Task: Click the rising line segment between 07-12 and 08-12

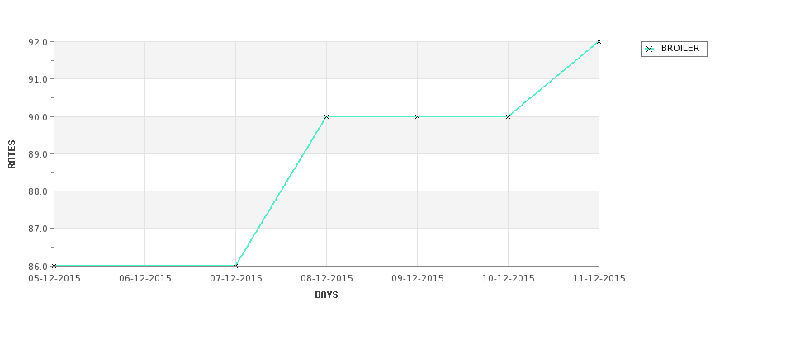Action: [281, 191]
